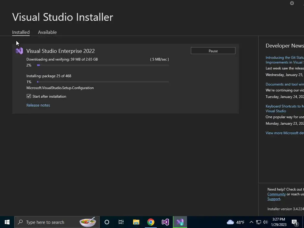Click the 5 MB/sec download speed text

pyautogui.click(x=159, y=59)
